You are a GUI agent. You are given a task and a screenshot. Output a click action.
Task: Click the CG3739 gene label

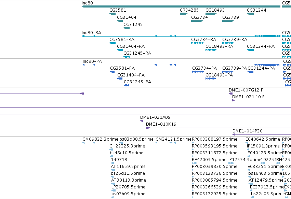[230, 17]
